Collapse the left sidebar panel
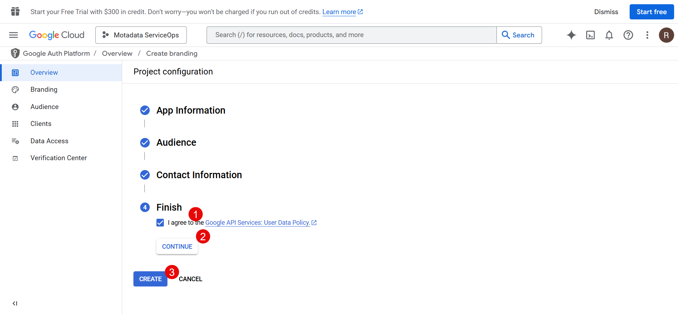The width and height of the screenshot is (678, 314). (15, 303)
